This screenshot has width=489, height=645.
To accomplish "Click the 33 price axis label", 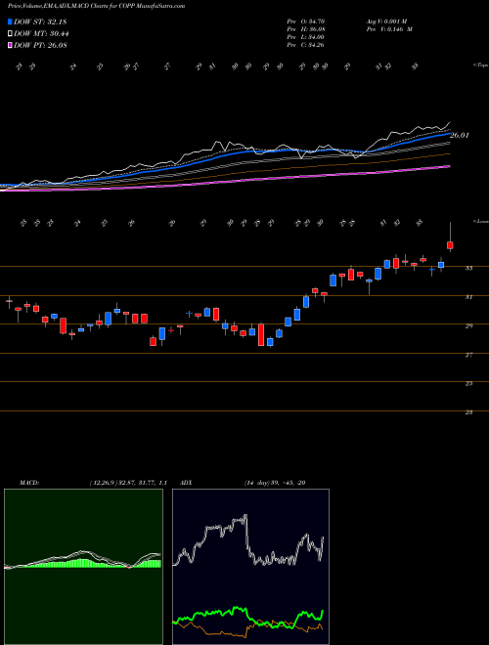I will point(468,268).
